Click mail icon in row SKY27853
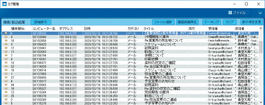The width and height of the screenshot is (265, 105). (x=6, y=73)
